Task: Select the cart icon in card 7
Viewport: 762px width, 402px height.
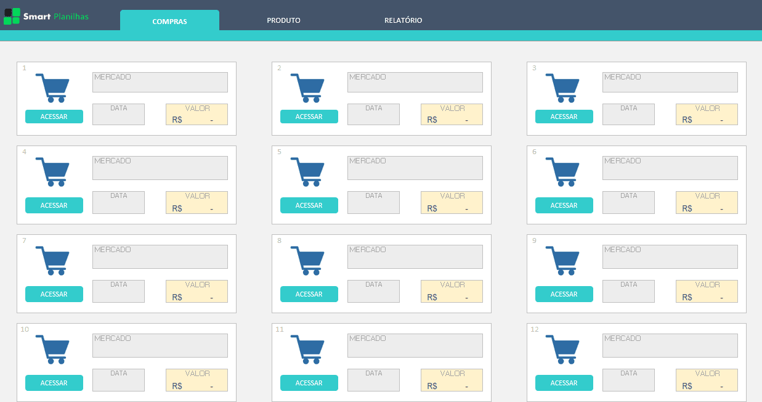Action: click(x=52, y=260)
